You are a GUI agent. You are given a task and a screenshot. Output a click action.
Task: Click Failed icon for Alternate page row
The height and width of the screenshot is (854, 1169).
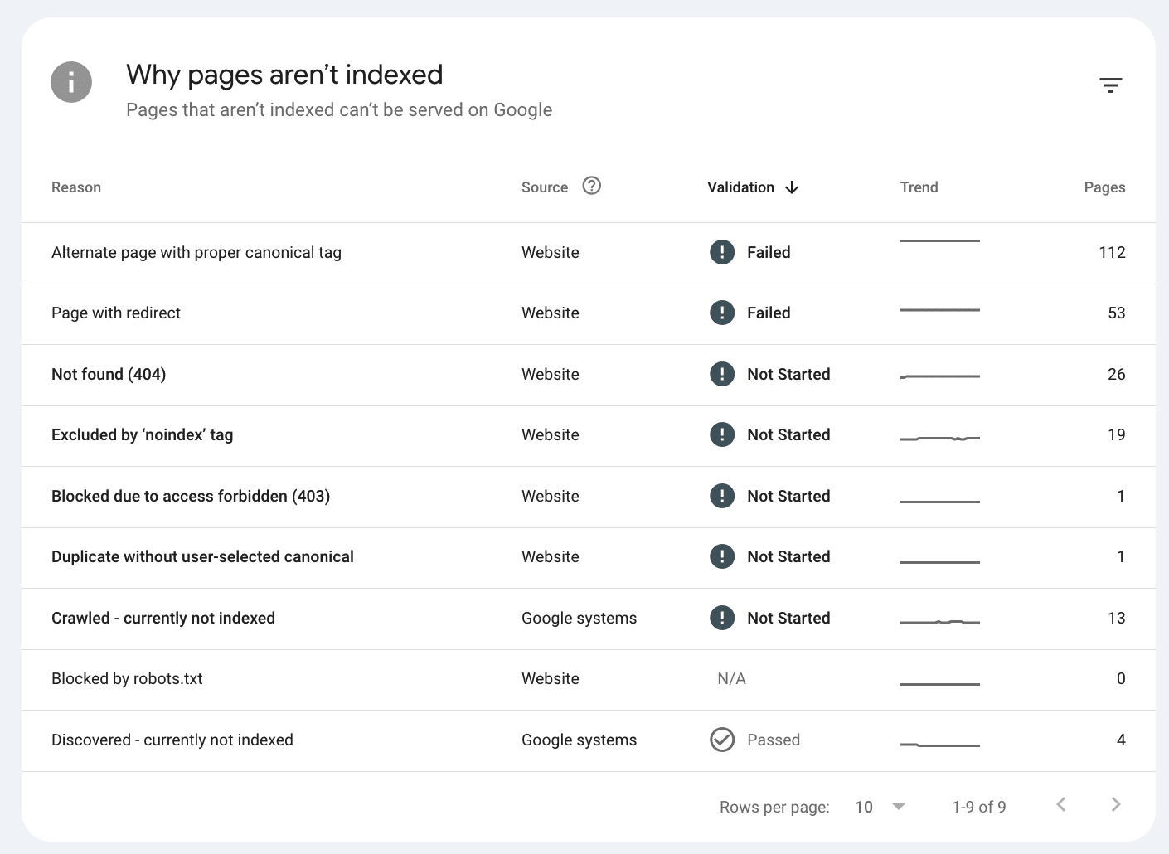[x=722, y=252]
